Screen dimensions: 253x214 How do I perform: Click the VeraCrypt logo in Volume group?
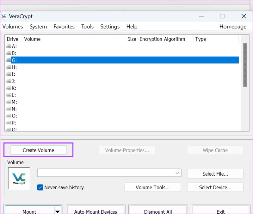coord(19,178)
